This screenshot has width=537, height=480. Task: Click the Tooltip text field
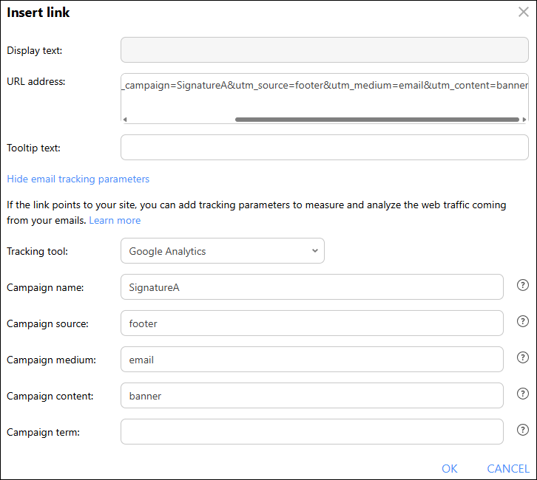[324, 148]
